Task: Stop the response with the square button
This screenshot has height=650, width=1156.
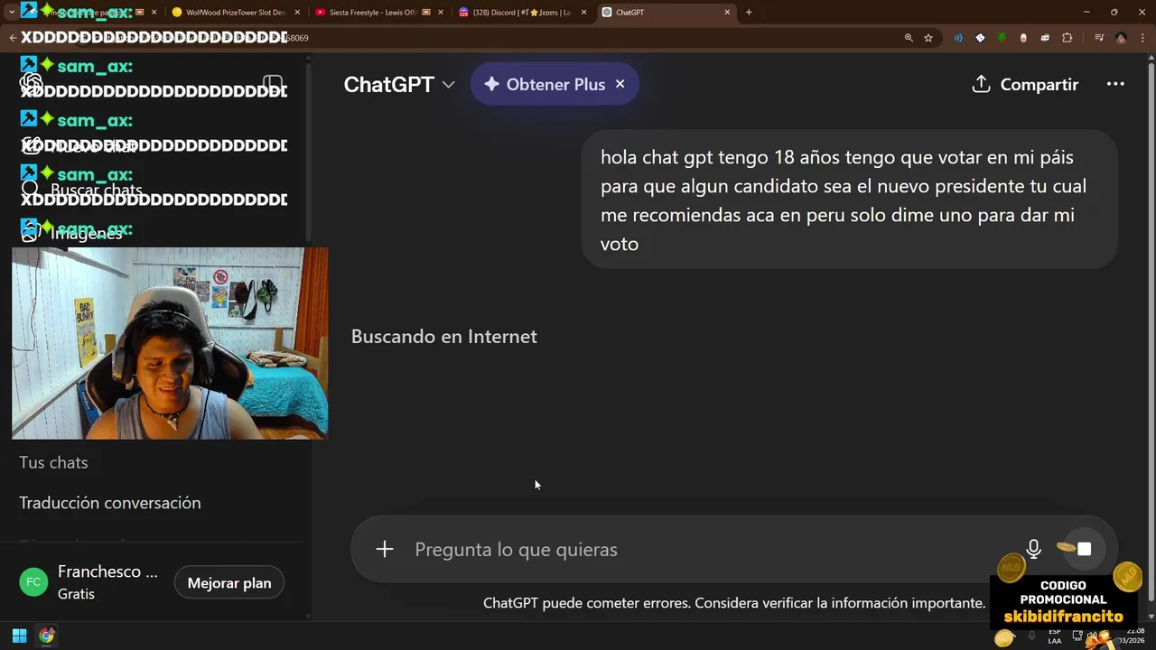Action: click(1084, 549)
